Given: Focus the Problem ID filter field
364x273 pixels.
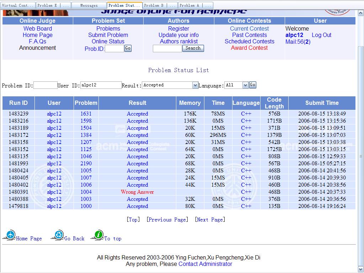Looking at the screenshot, I should point(45,85).
